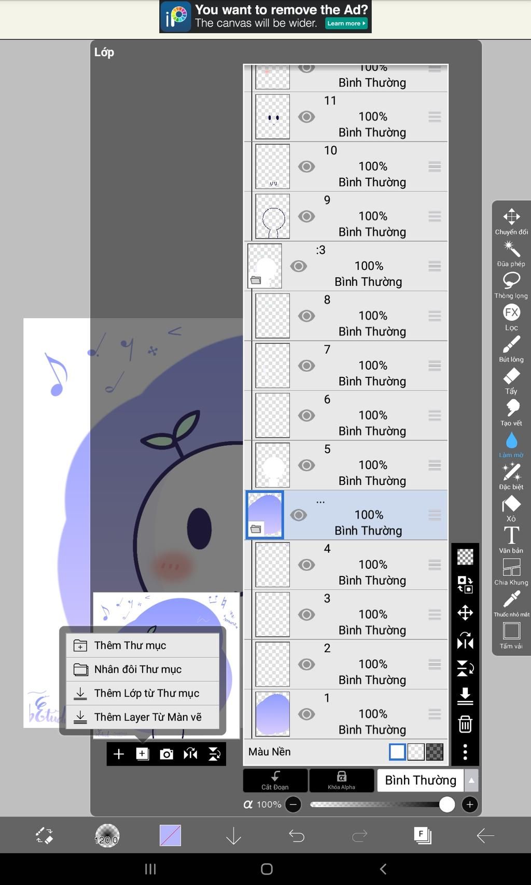Select layer 6 thumbnail

click(x=273, y=415)
